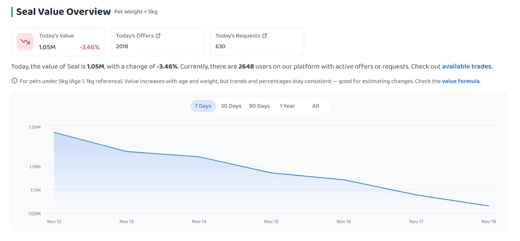Screen dimensions: 520x241
Task: Click the Today's Offers card showing 2018
Action: click(158, 42)
